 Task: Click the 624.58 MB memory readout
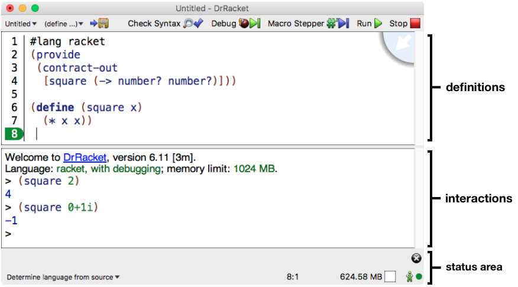pyautogui.click(x=361, y=277)
